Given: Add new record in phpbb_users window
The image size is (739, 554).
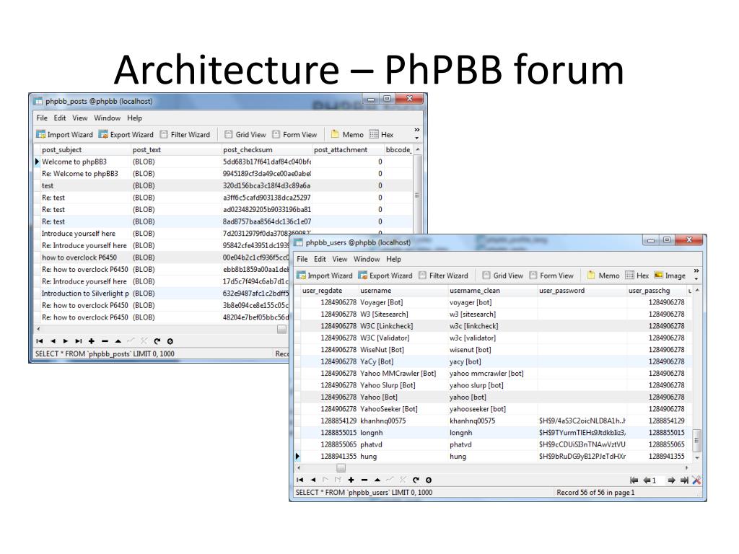Looking at the screenshot, I should point(351,480).
